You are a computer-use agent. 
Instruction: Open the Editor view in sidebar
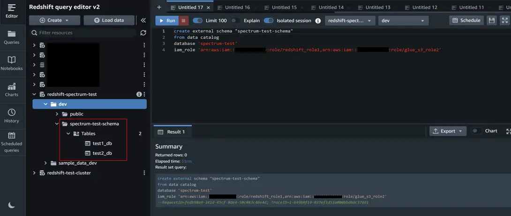click(x=12, y=12)
